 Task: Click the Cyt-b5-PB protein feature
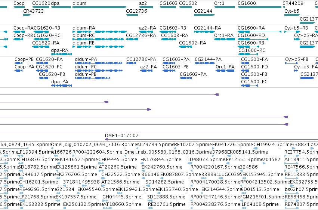pos(291,63)
